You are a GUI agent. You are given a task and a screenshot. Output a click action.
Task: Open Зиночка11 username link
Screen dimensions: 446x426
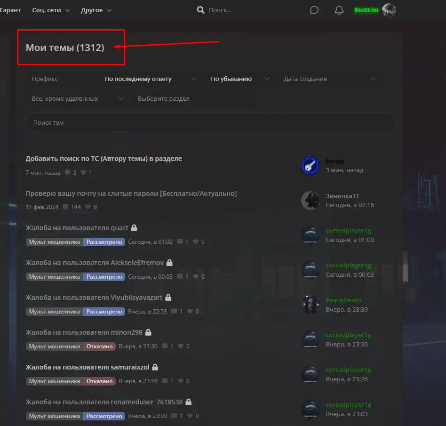[x=342, y=196]
